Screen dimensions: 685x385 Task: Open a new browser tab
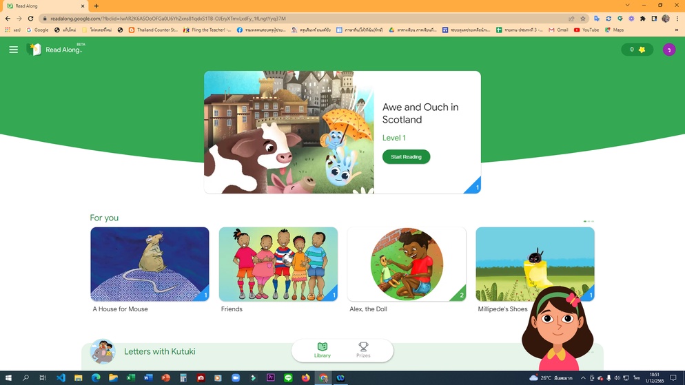tap(96, 6)
